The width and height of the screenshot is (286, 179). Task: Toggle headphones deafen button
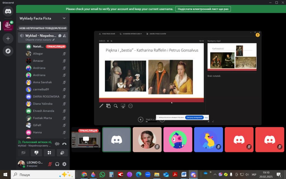[x=57, y=164]
